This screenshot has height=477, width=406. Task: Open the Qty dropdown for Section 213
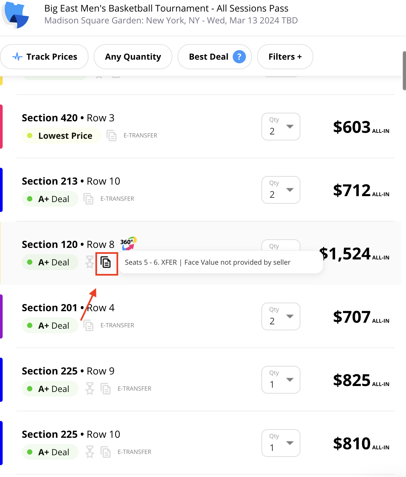click(x=281, y=190)
